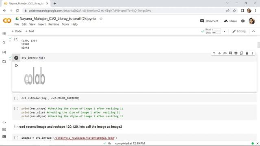This screenshot has width=260, height=146.
Task: Click the image path link in imread
Action: point(84,138)
